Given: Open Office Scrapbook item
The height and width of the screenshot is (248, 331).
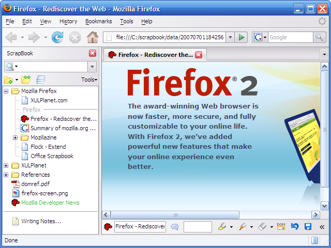Looking at the screenshot, I should tap(47, 156).
